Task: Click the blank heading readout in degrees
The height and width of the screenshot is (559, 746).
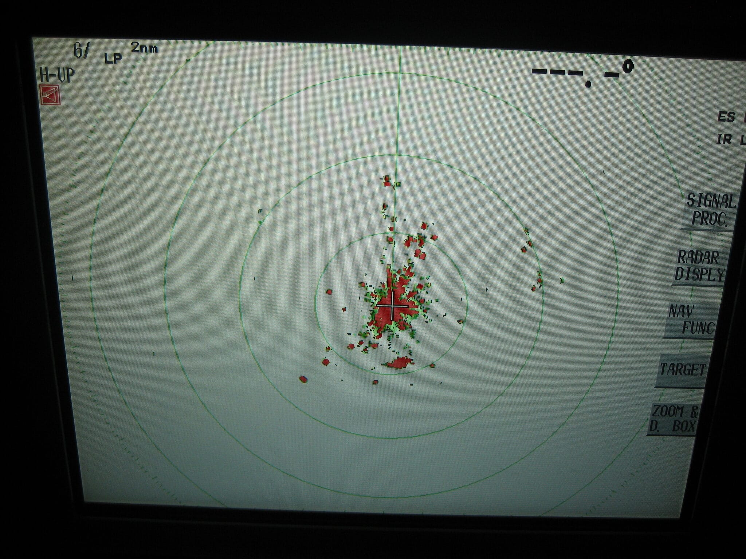Action: click(582, 74)
